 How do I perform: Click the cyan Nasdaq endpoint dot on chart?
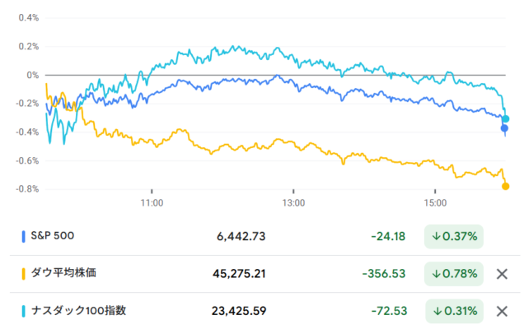tap(506, 118)
